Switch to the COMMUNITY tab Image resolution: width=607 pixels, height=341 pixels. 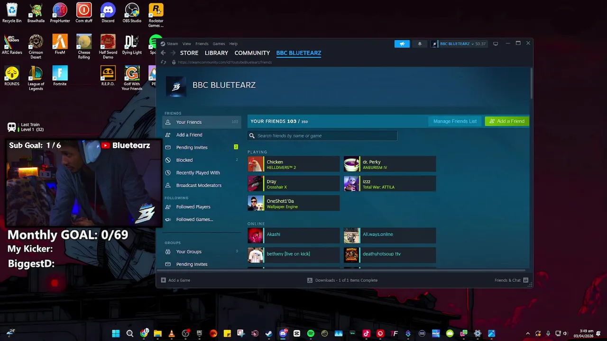(252, 53)
